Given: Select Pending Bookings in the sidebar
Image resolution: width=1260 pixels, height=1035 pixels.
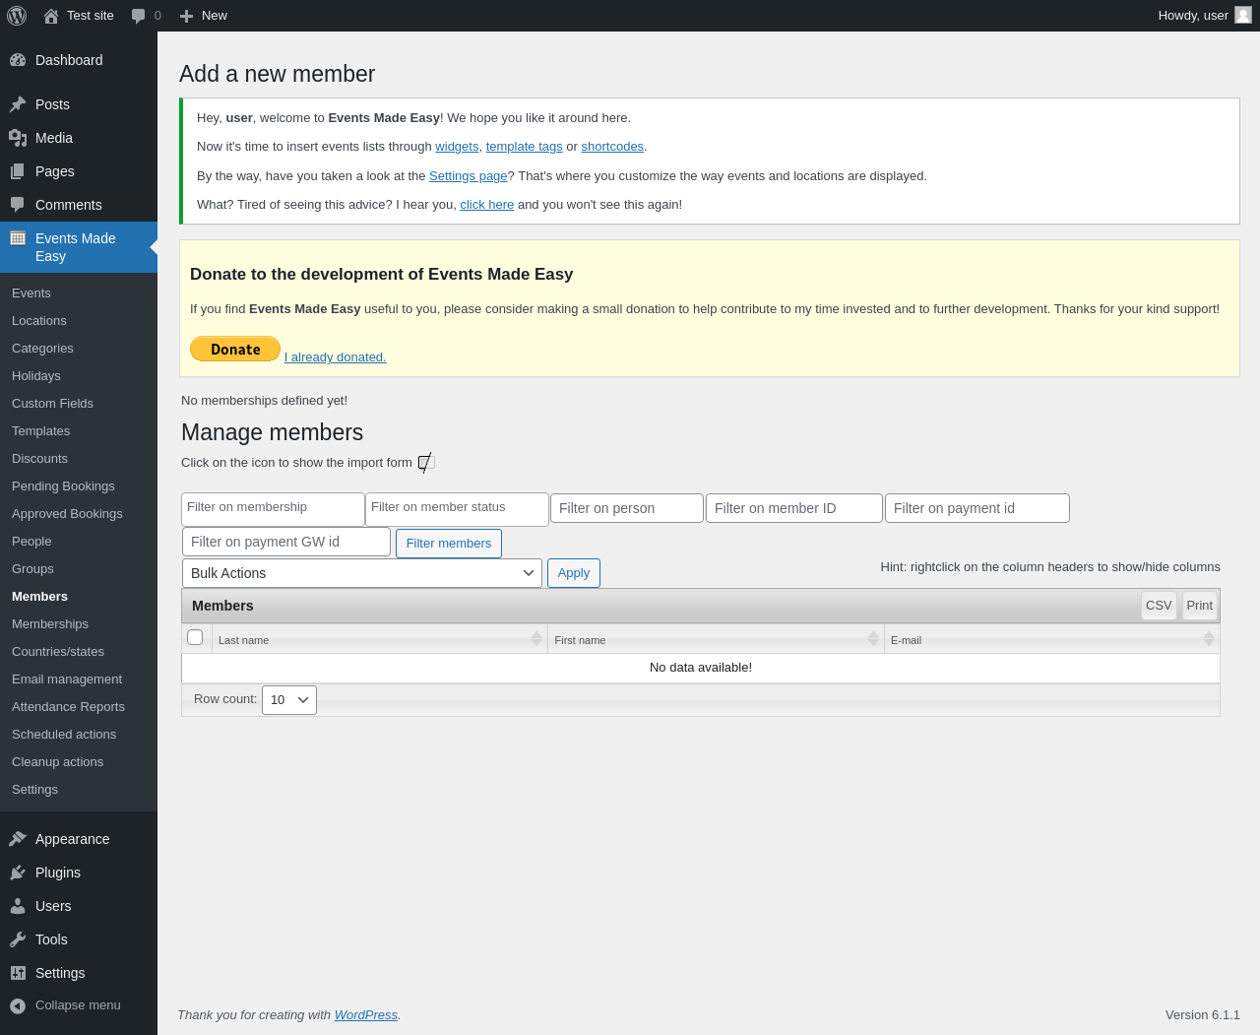Looking at the screenshot, I should tap(63, 486).
